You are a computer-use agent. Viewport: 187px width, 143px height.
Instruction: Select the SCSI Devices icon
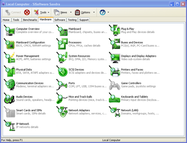click(x=62, y=71)
